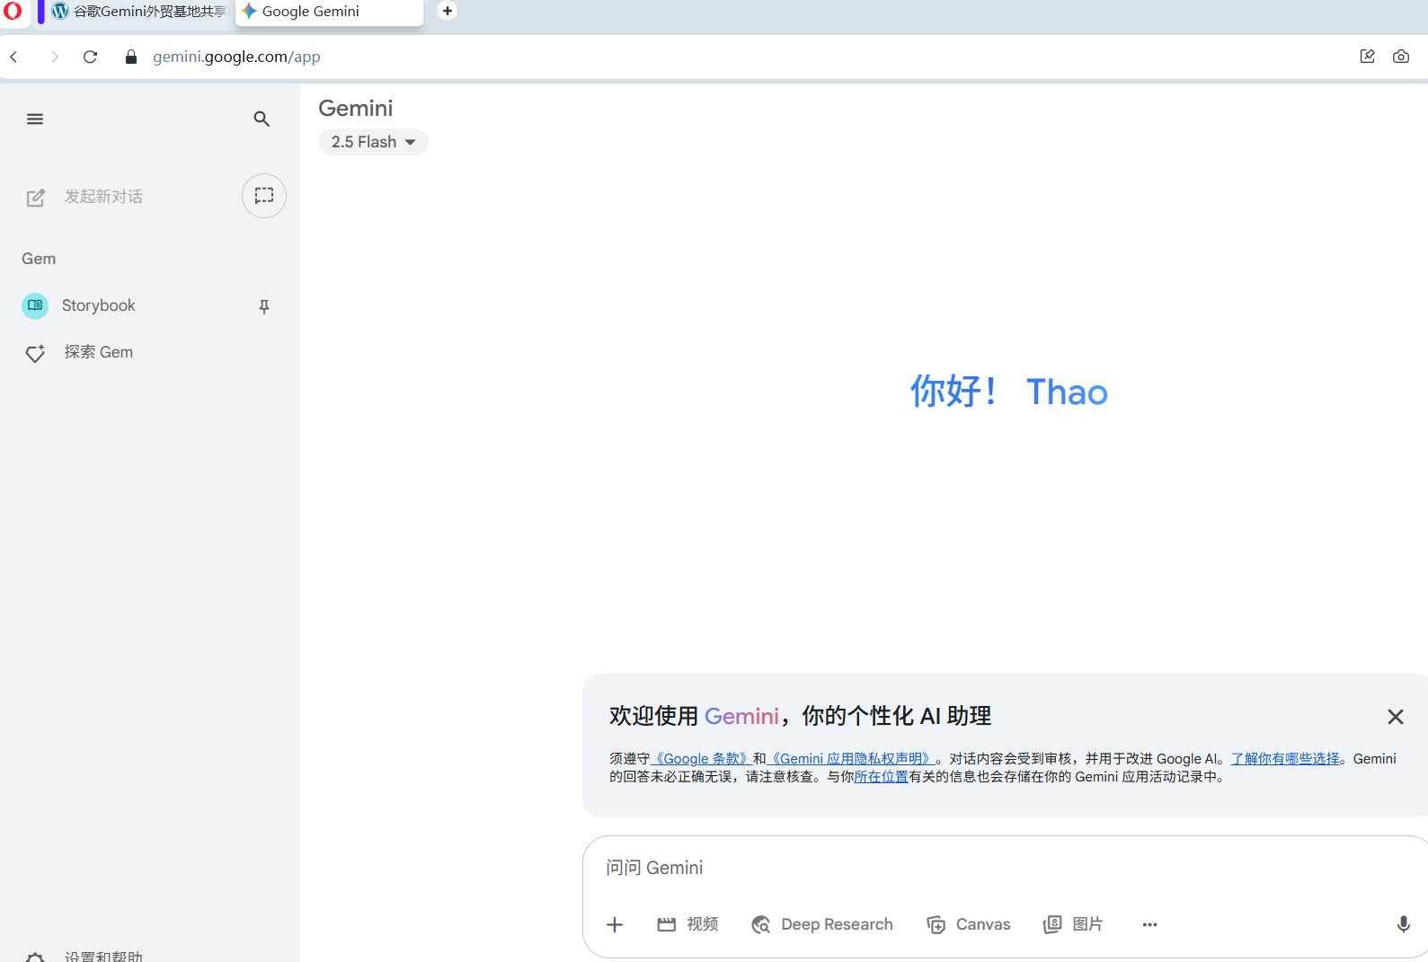This screenshot has height=962, width=1428.
Task: Open 设置和帮助 at sidebar bottom
Action: coord(84,956)
